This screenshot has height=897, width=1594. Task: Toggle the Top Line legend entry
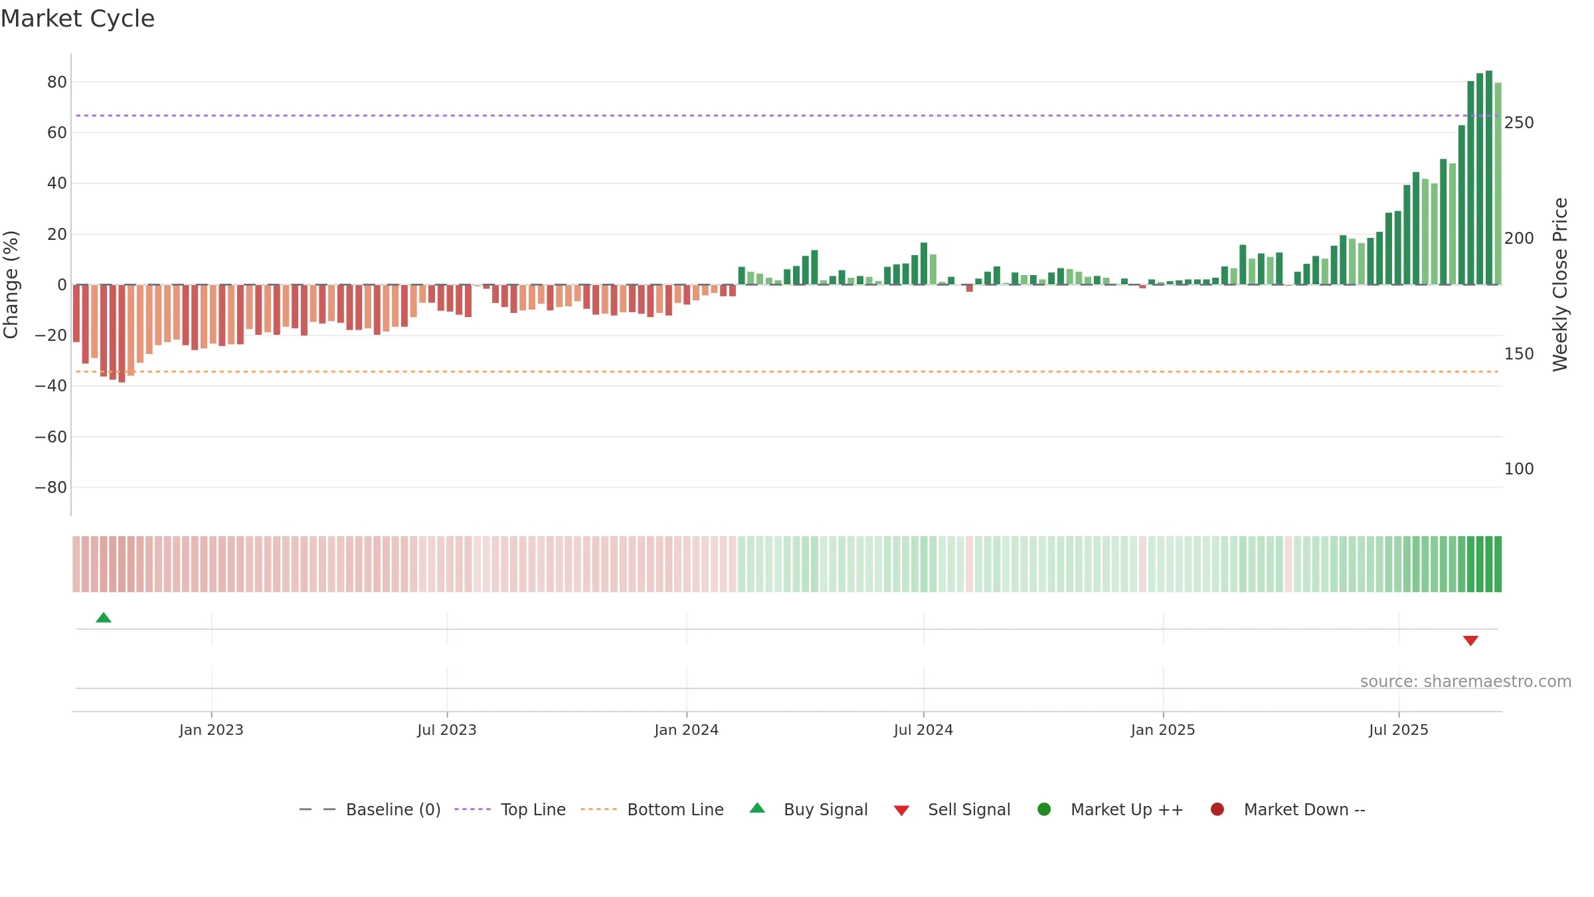coord(510,809)
